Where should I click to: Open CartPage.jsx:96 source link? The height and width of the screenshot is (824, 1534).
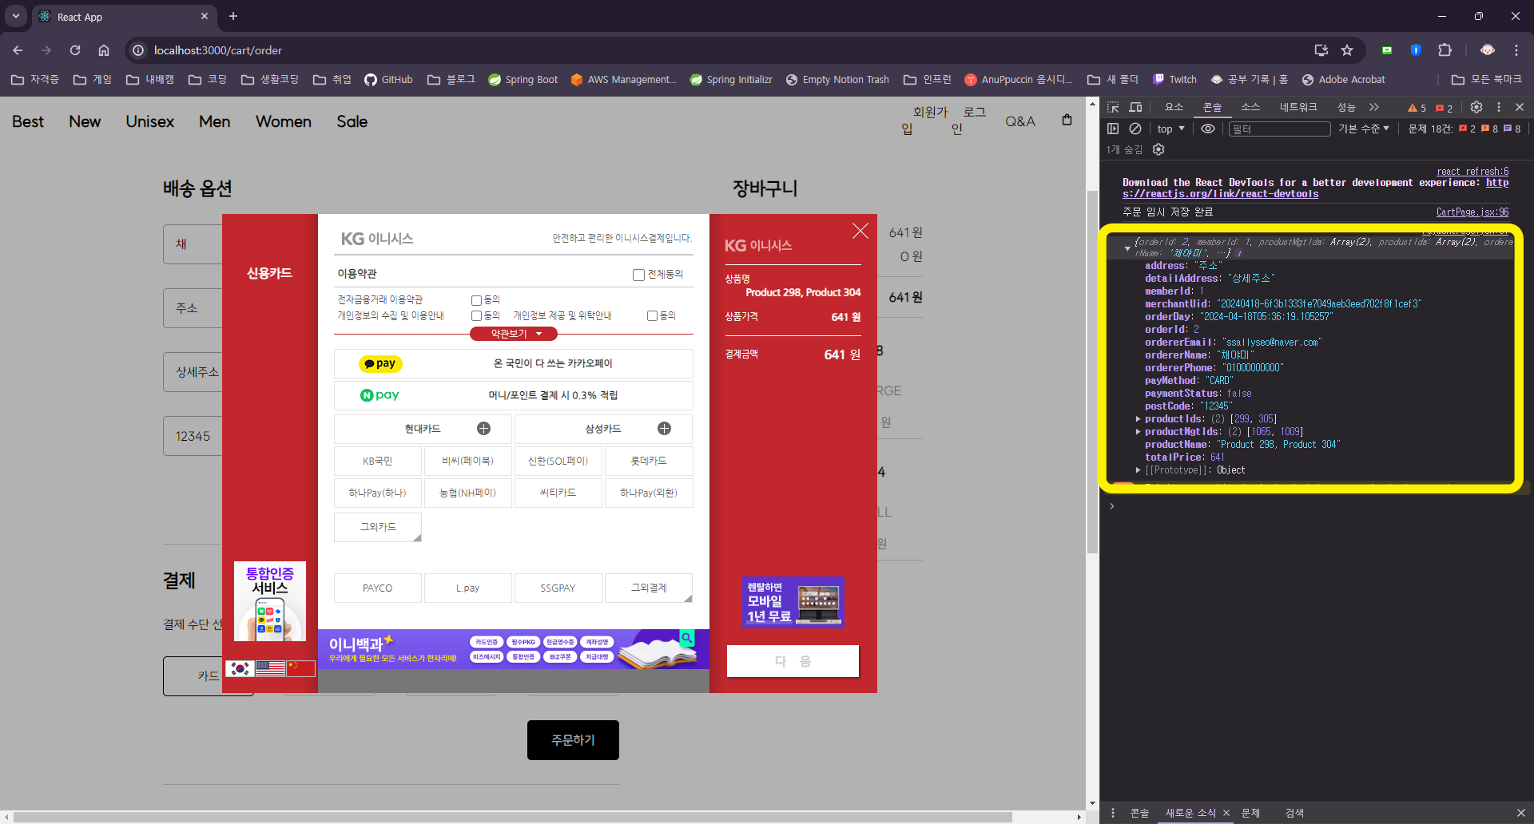pyautogui.click(x=1472, y=212)
